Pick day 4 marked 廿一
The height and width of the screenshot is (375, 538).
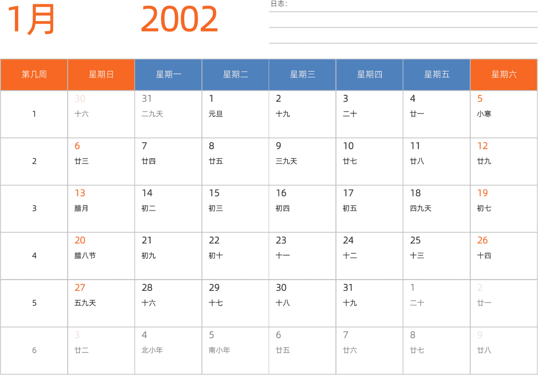click(437, 114)
